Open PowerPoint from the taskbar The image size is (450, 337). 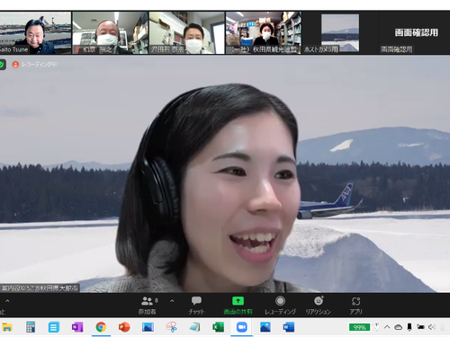coord(124,327)
